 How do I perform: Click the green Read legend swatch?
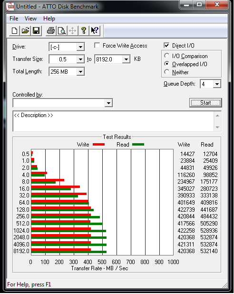[x=138, y=144]
